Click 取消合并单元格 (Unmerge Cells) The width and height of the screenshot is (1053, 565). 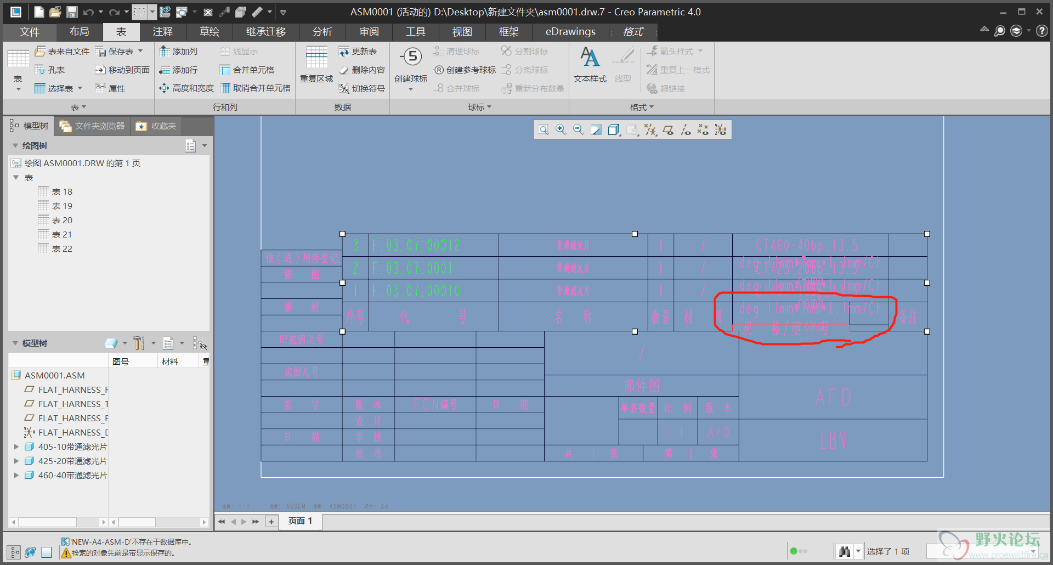point(256,88)
